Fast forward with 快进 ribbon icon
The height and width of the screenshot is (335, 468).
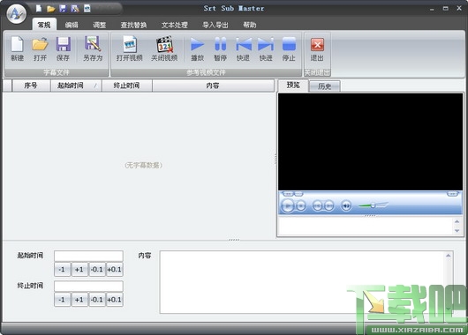(266, 48)
